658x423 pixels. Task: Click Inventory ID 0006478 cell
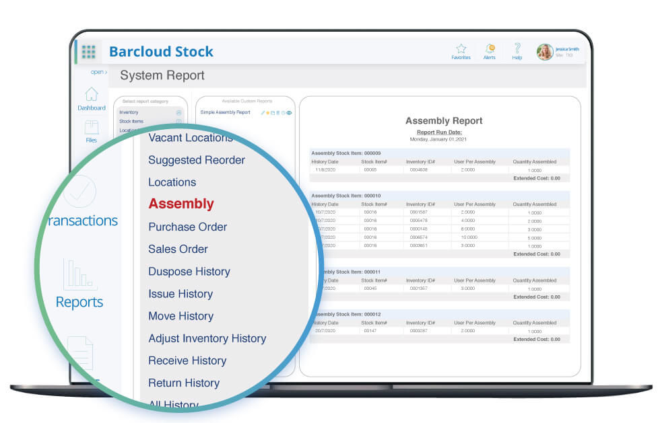pyautogui.click(x=418, y=221)
